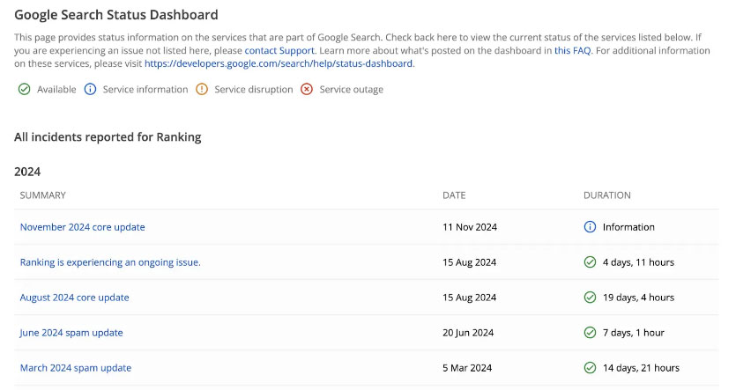Click the Google Search Status Dashboard heading
736x390 pixels.
[116, 15]
